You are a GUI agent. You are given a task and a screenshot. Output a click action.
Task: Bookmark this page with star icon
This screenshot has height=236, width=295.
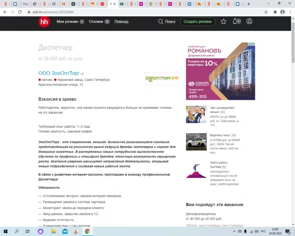click(x=266, y=12)
